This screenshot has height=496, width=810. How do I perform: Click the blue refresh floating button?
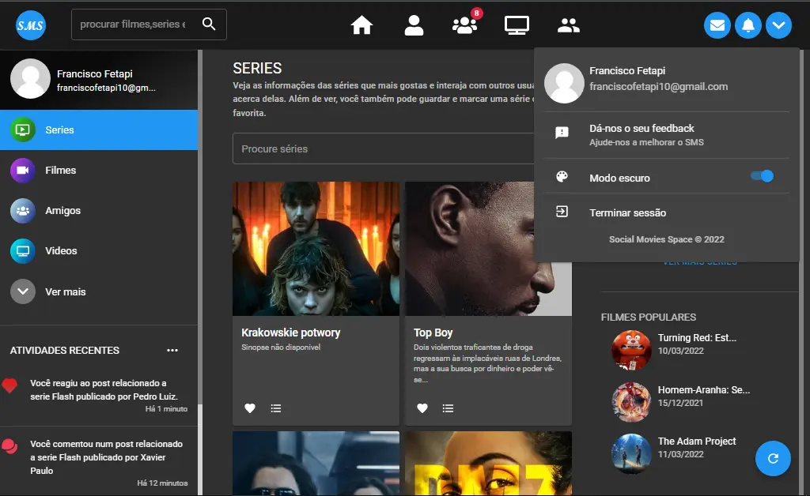773,458
